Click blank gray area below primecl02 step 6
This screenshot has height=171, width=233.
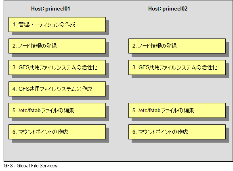click(177, 152)
